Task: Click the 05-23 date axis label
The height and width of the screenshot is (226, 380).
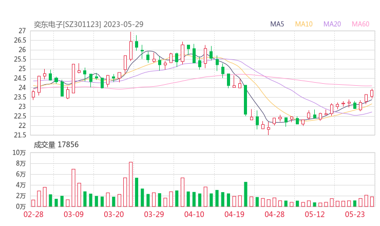Action: point(355,214)
